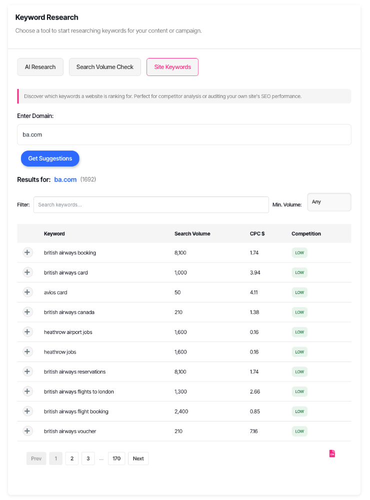Open the ba.com results link

(x=65, y=179)
